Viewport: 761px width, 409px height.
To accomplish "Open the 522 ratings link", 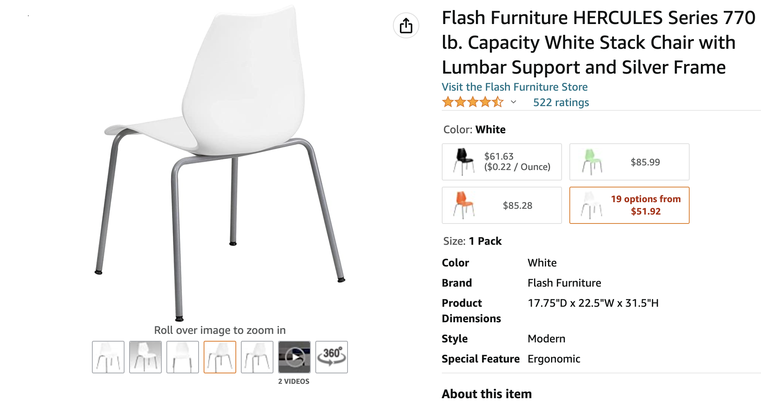I will (561, 102).
